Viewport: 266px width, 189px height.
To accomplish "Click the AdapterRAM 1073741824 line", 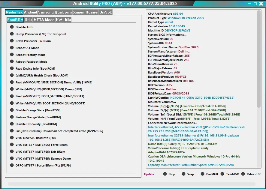I will coord(166,152).
